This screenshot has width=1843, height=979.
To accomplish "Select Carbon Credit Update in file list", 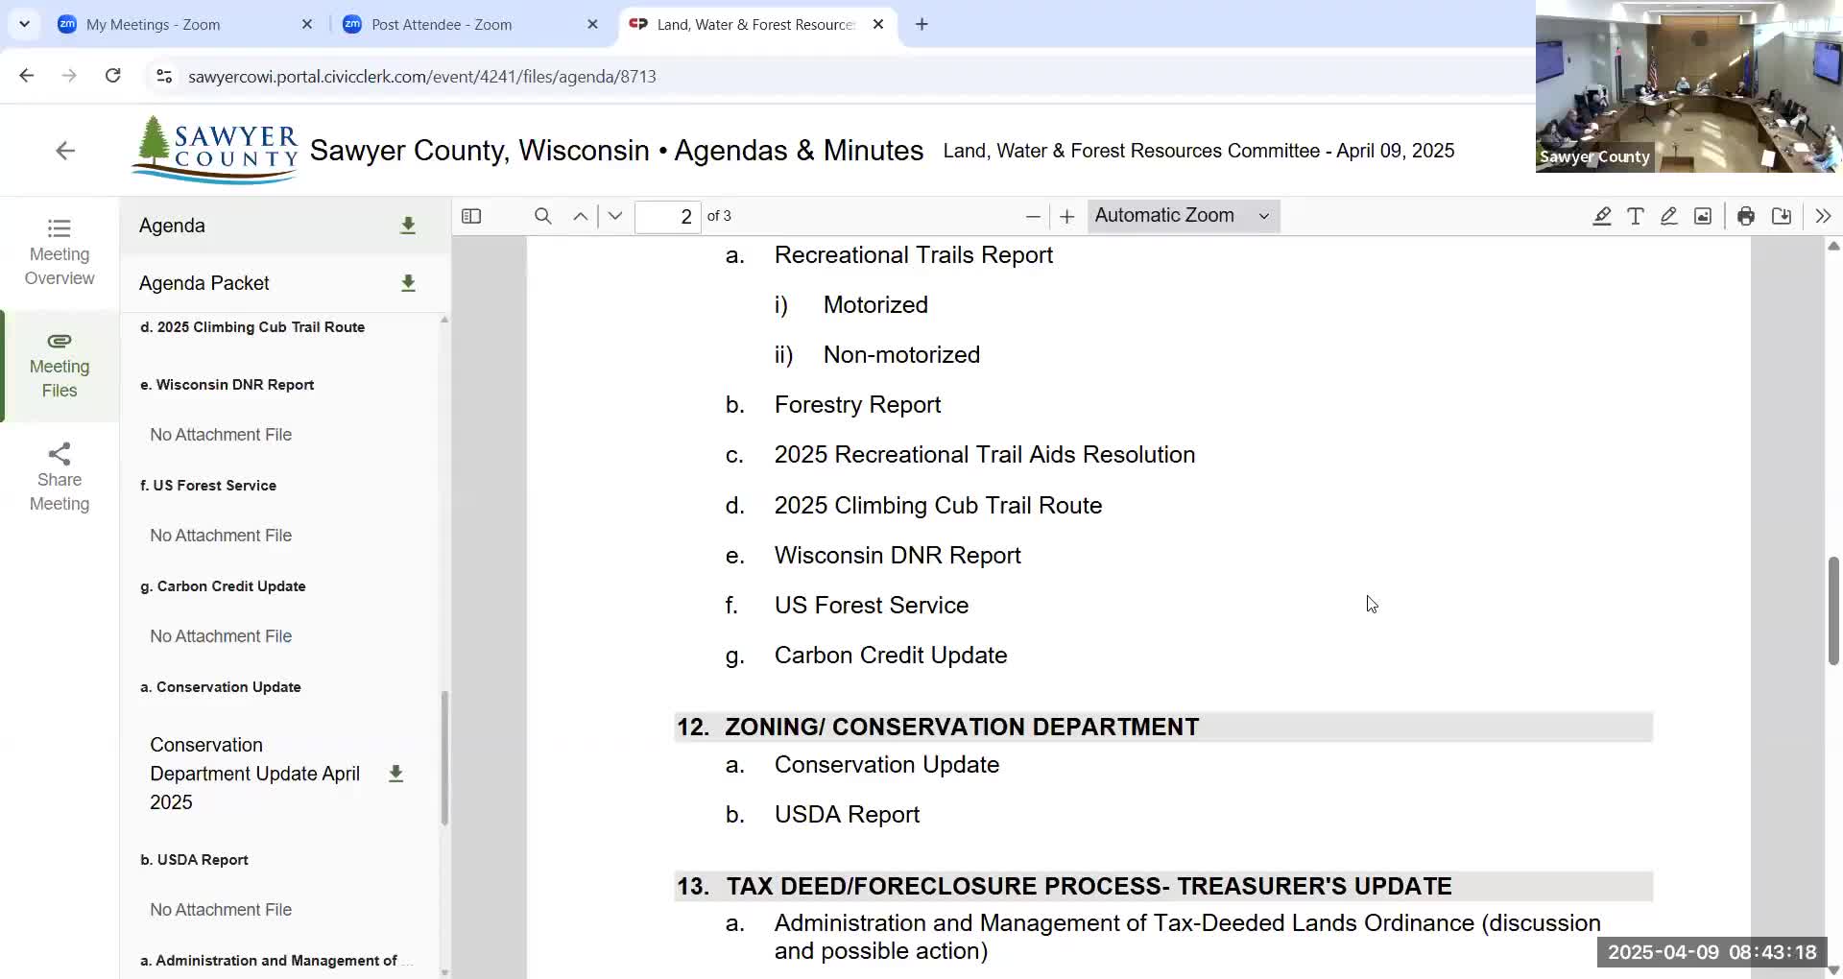I will pyautogui.click(x=223, y=586).
